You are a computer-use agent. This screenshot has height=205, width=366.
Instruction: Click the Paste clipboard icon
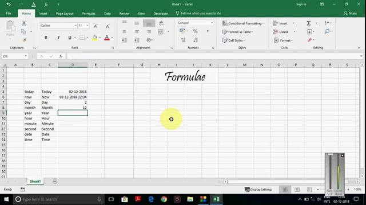pos(10,26)
